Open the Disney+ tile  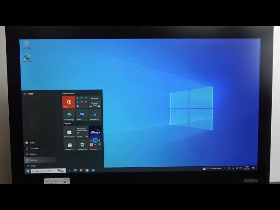95,132
